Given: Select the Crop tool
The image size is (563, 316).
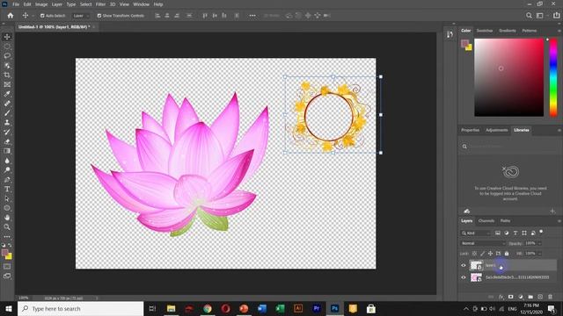Looking at the screenshot, I should (x=7, y=75).
